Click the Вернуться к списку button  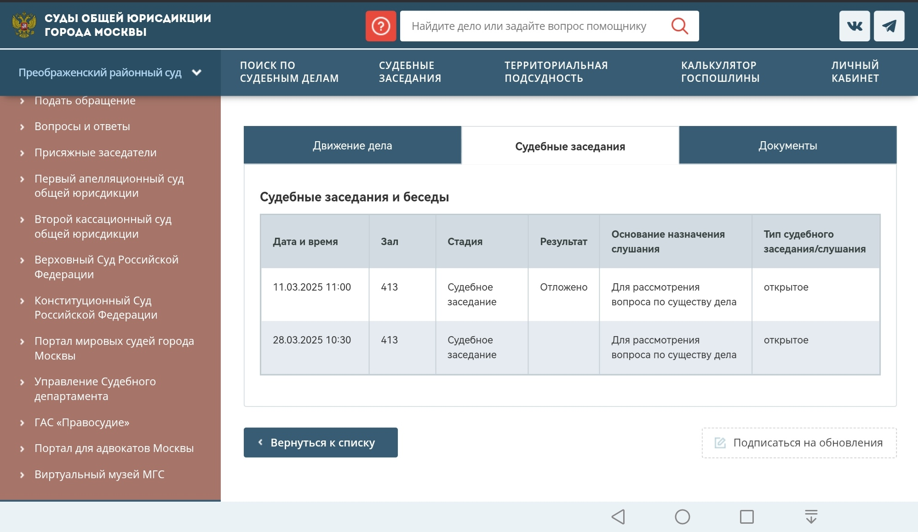tap(321, 442)
